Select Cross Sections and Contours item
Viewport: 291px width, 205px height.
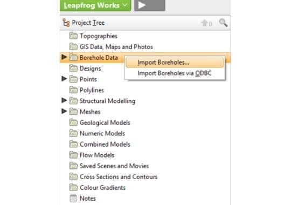pyautogui.click(x=119, y=177)
